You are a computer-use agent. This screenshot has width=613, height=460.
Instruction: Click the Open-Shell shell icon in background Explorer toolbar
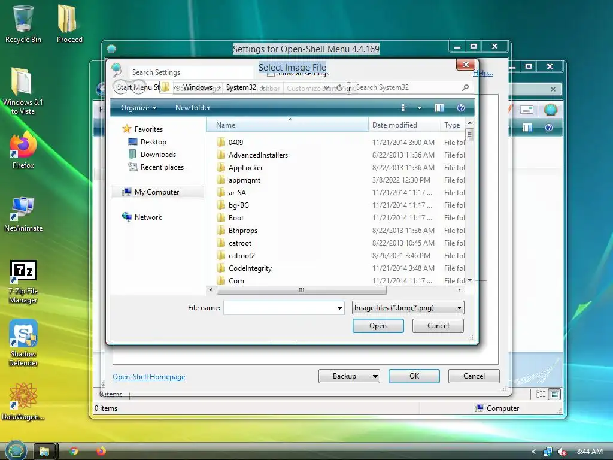550,110
